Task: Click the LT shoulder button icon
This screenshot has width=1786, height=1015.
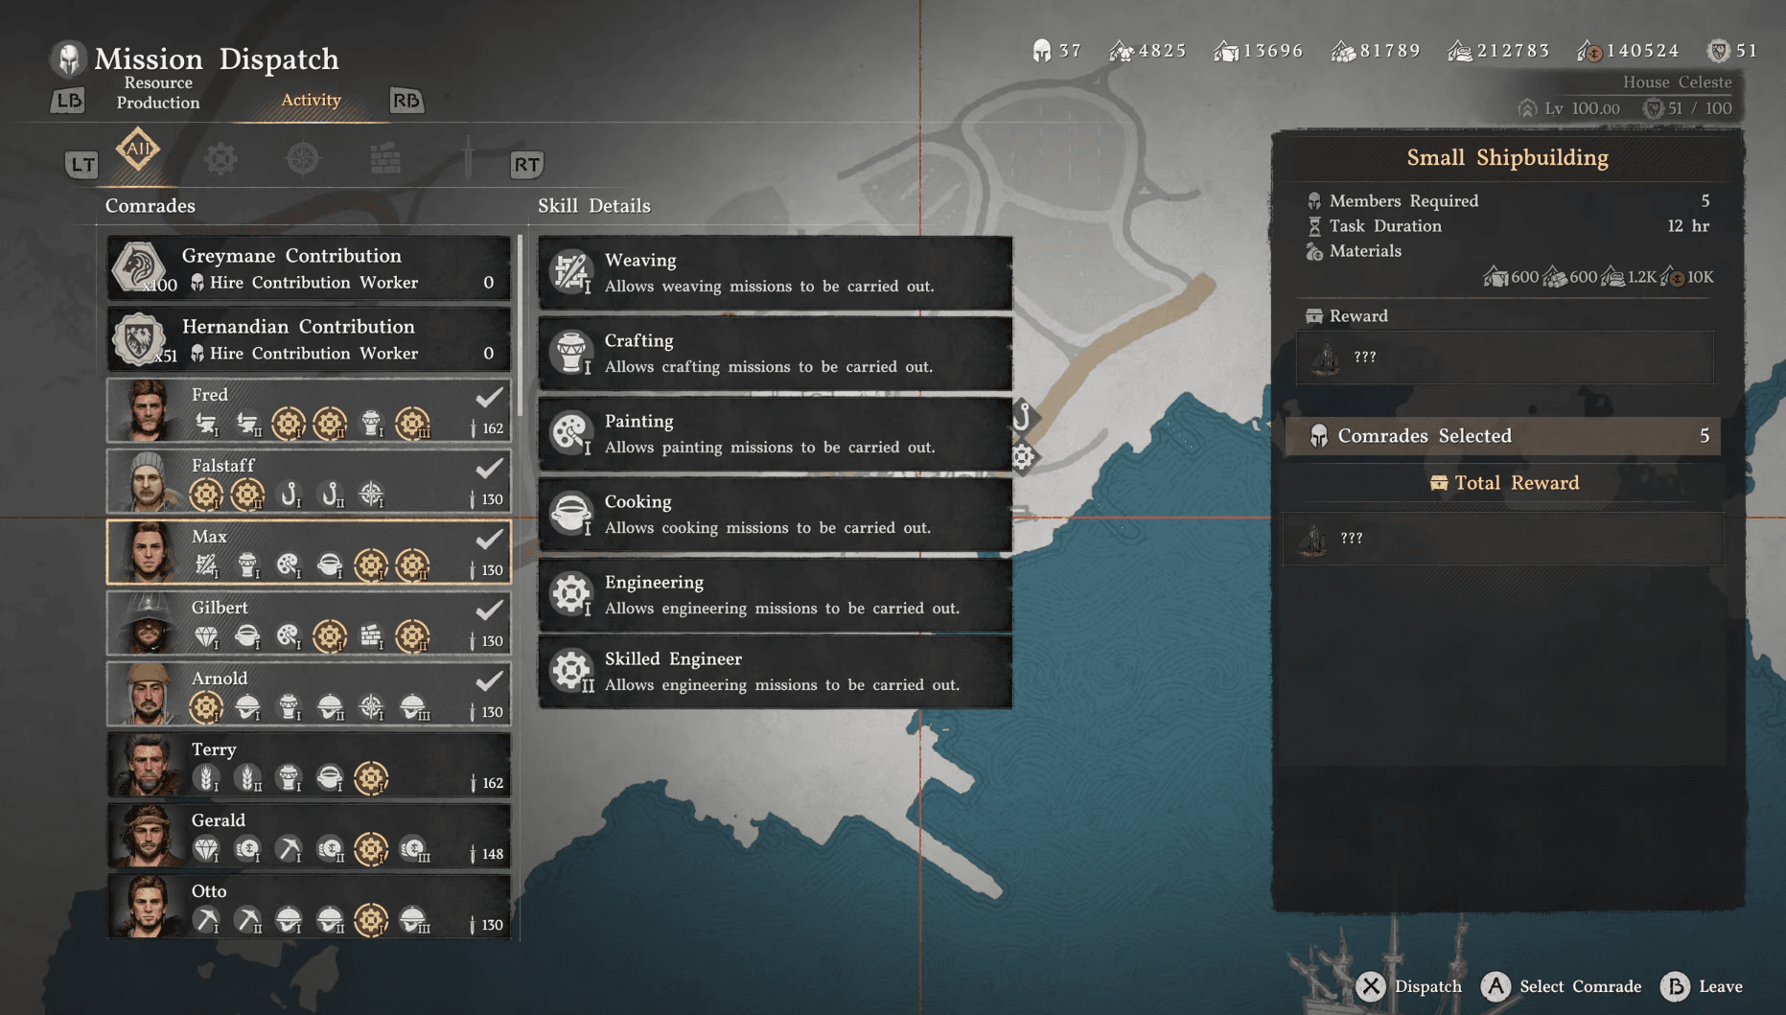Action: (81, 165)
